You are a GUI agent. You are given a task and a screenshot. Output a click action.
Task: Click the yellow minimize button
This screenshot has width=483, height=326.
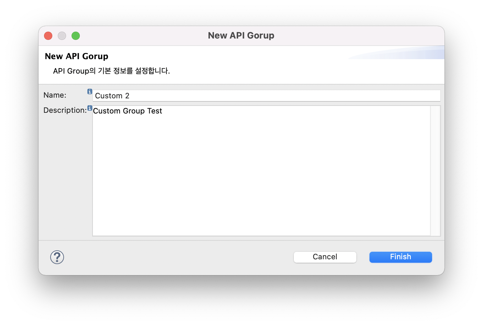62,35
